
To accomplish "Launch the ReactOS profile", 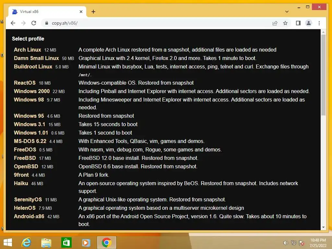I will pyautogui.click(x=25, y=83).
